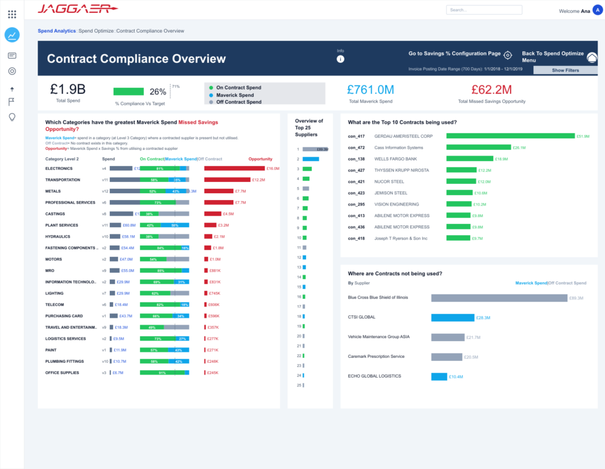
Task: Click Spend Analytics breadcrumb link
Action: (57, 31)
